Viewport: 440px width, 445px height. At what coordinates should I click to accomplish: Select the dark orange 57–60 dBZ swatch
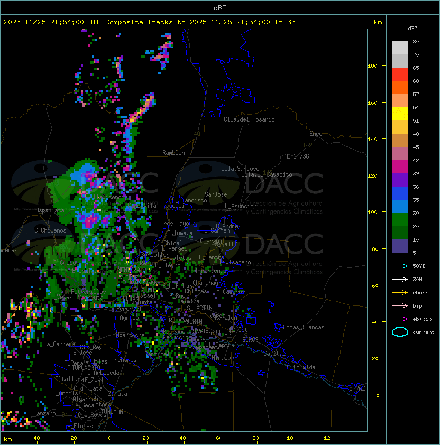pos(400,87)
